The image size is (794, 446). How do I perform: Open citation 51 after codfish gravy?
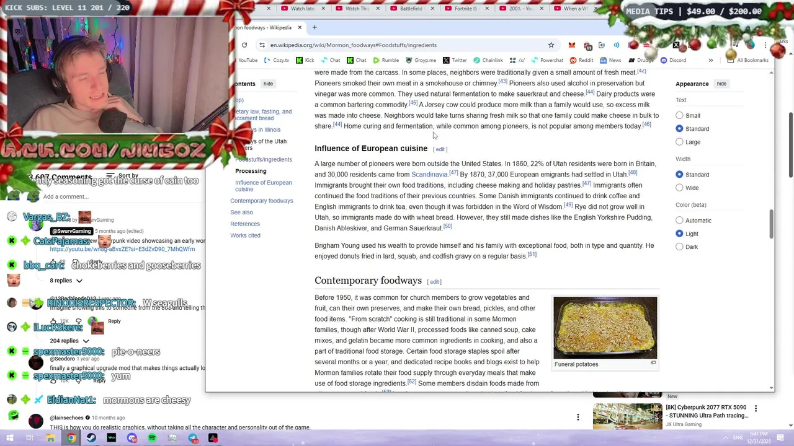point(532,255)
